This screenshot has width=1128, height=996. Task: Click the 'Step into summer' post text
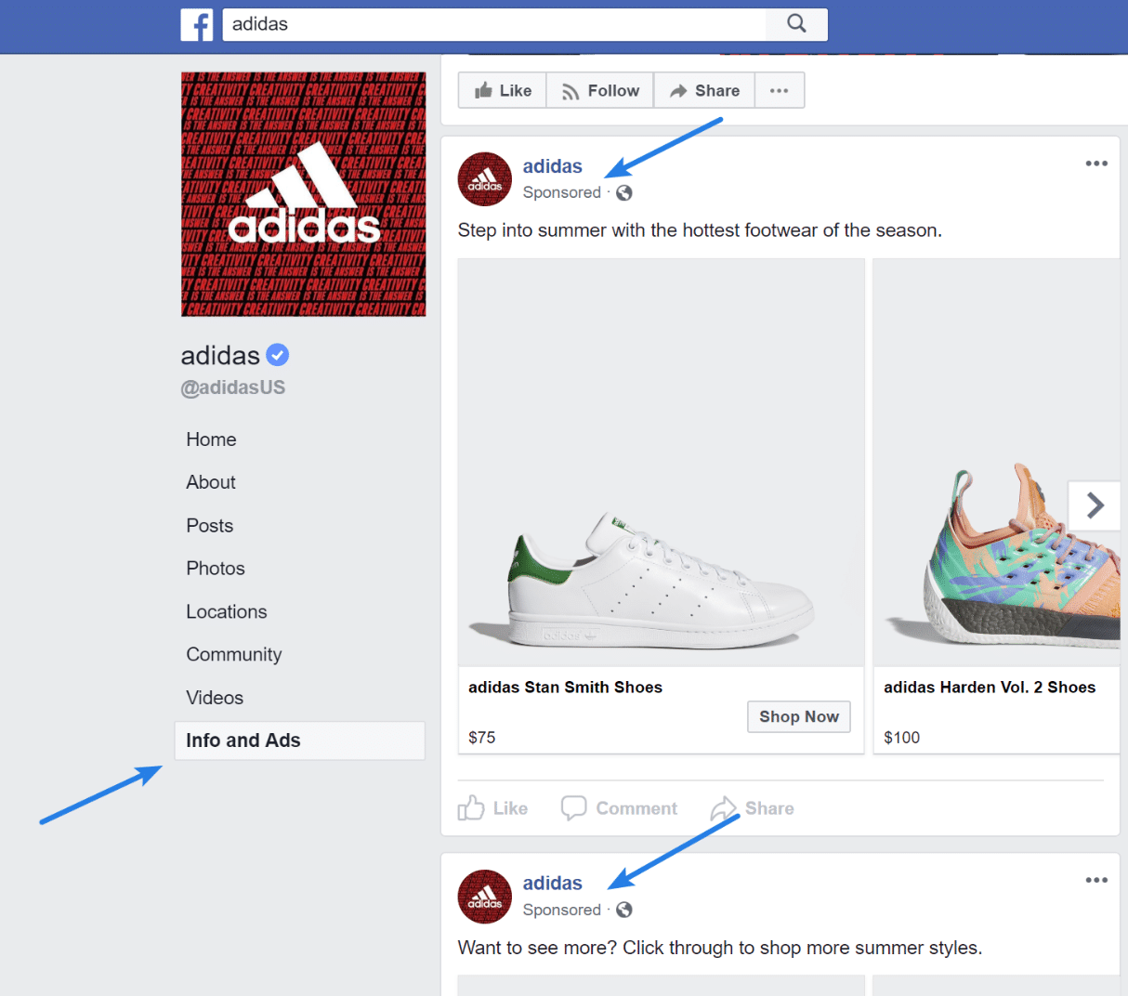pyautogui.click(x=700, y=230)
